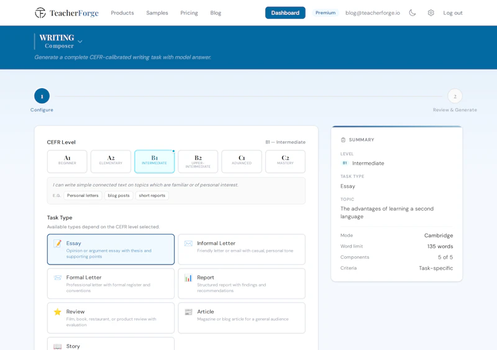
Task: Open the Samples page
Action: coord(157,12)
